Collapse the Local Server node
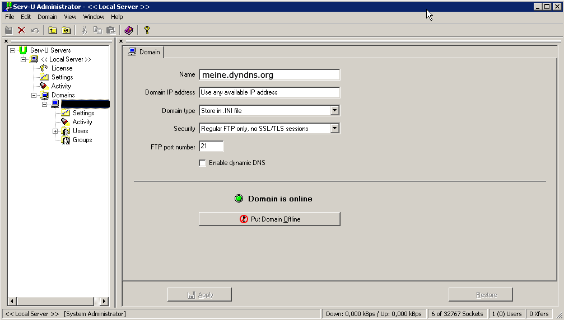This screenshot has width=564, height=320. tap(24, 59)
